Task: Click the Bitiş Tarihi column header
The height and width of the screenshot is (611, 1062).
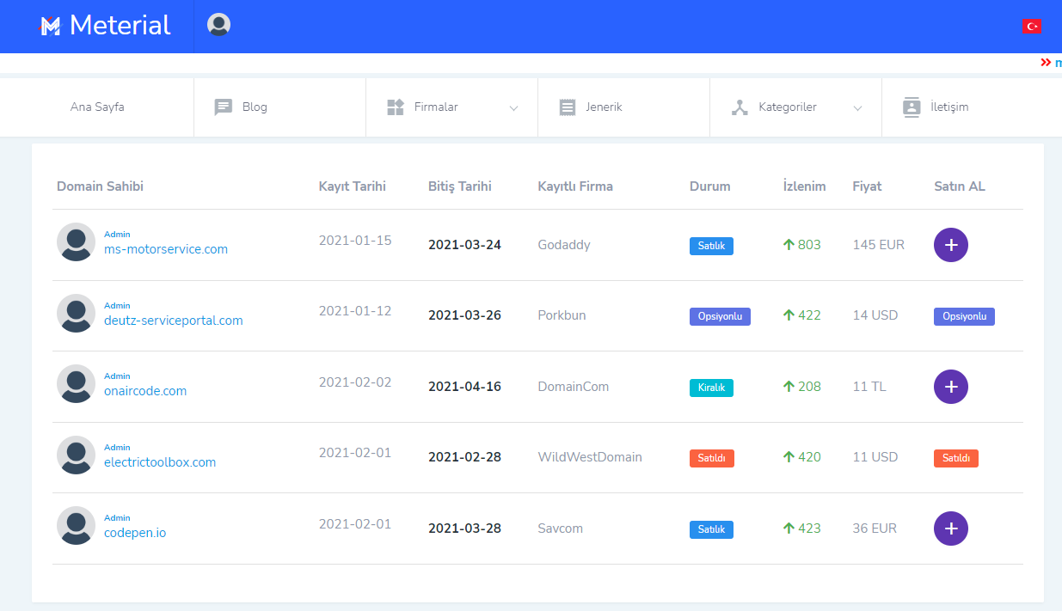Action: point(460,186)
